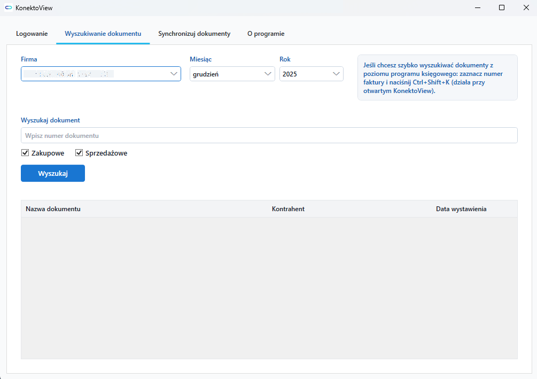Focus the Wpisz numer dokumentu field
This screenshot has width=537, height=379.
point(269,136)
